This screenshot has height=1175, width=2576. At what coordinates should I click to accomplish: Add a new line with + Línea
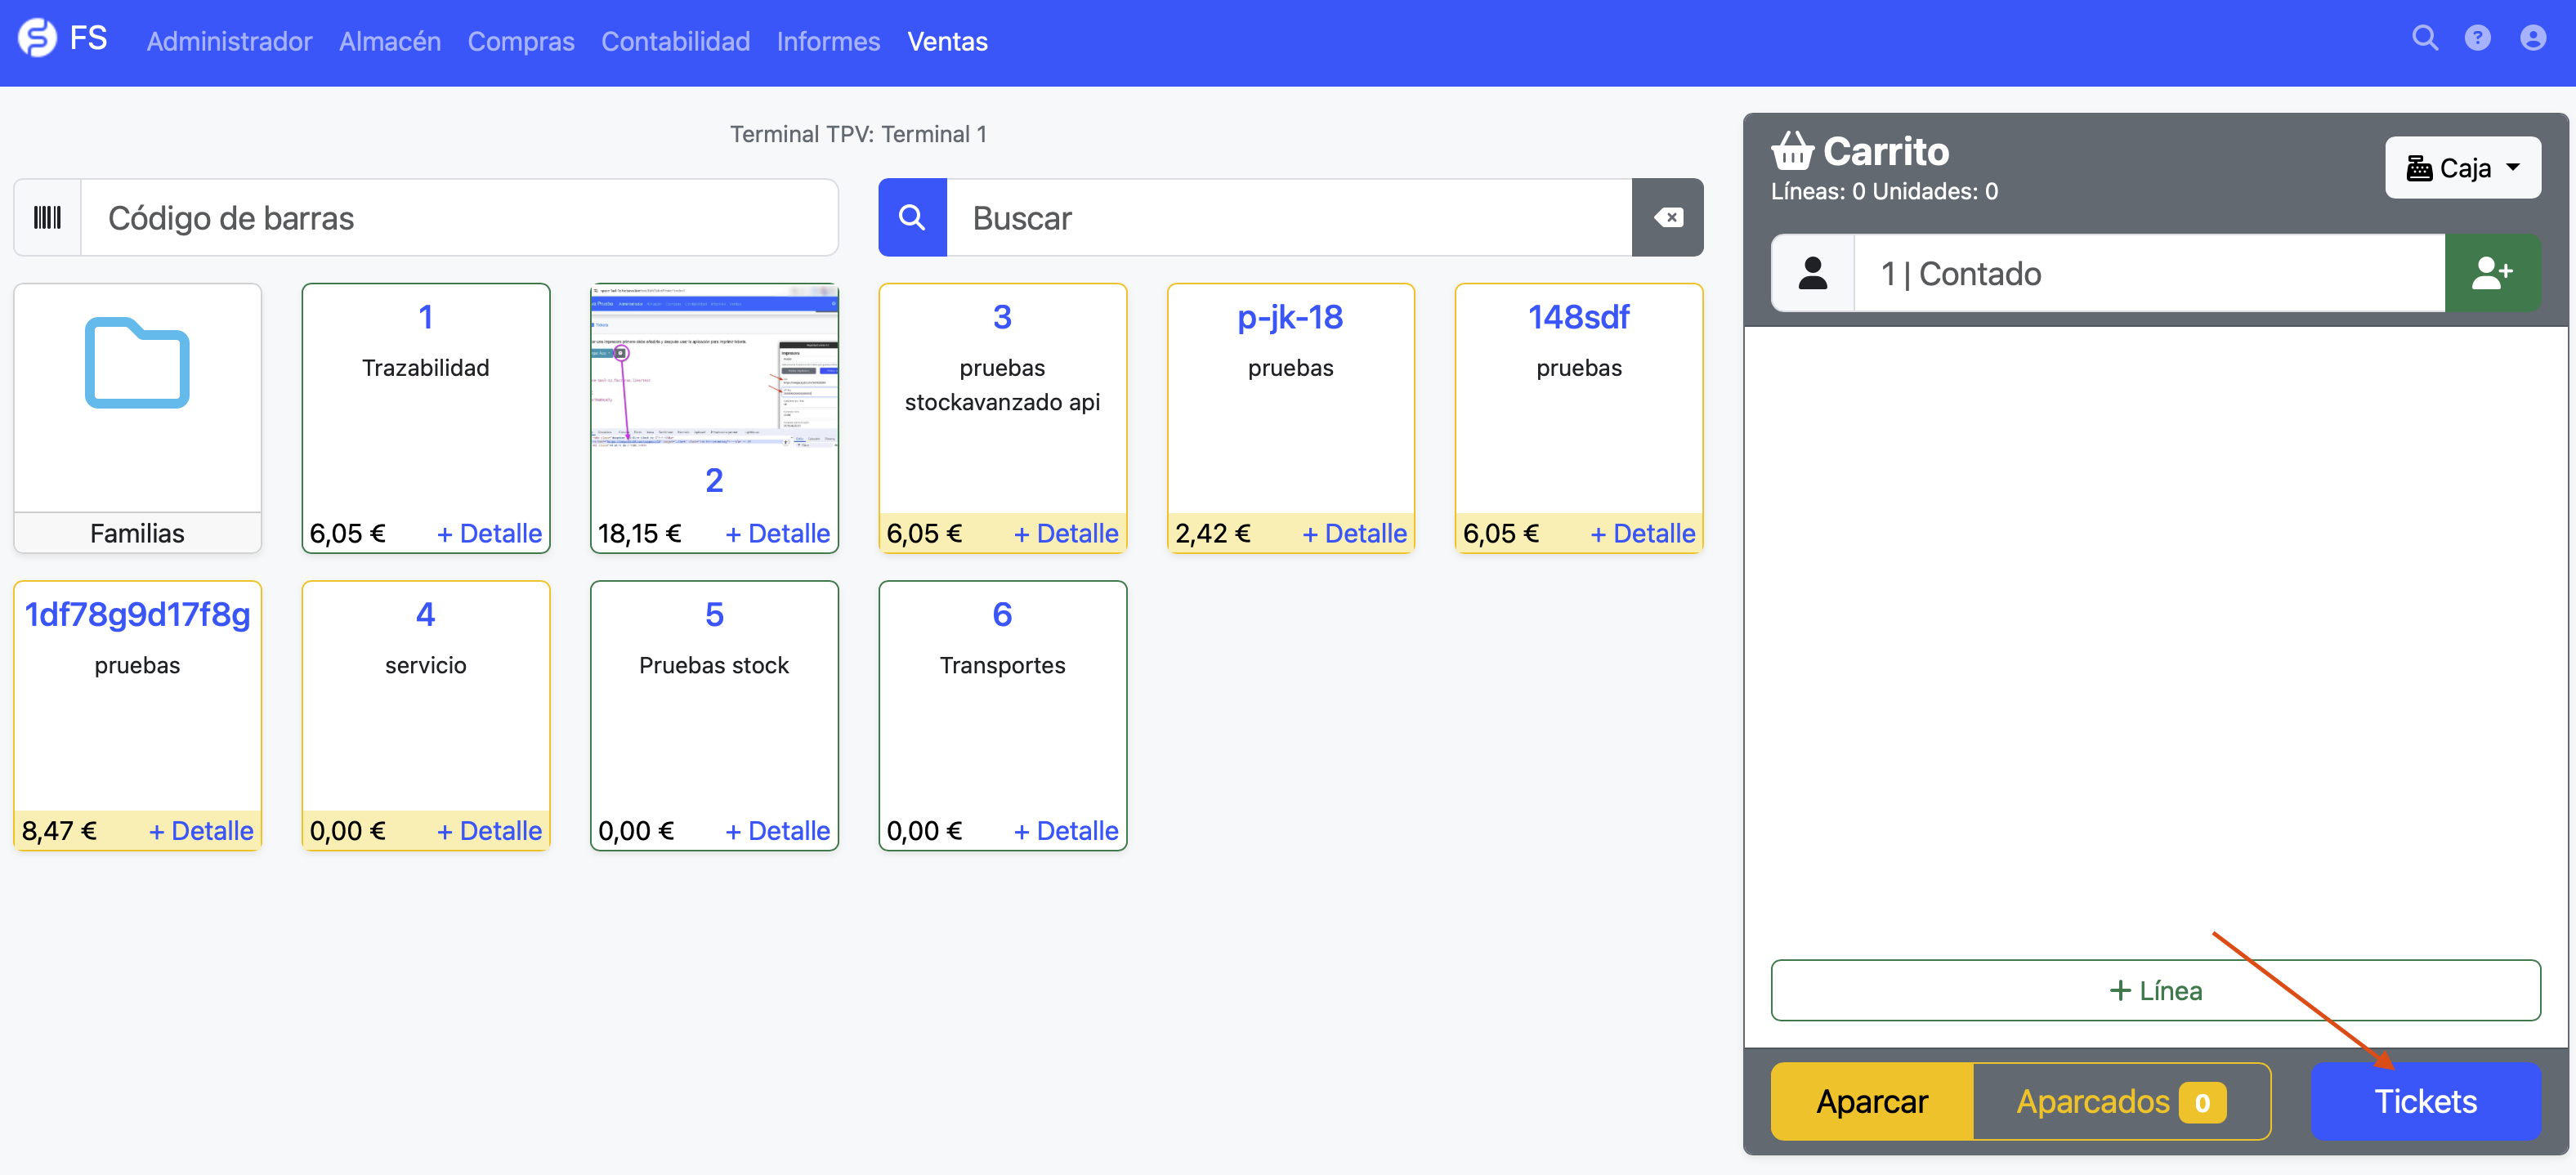[x=2155, y=990]
